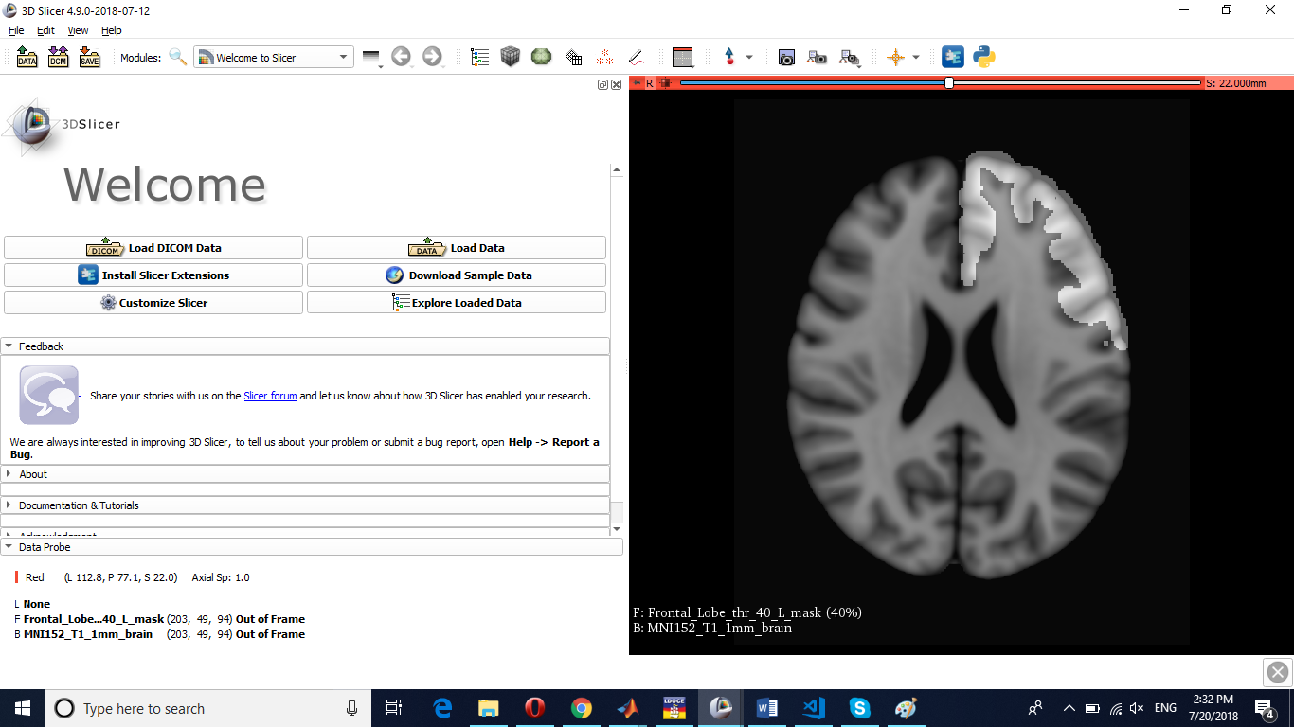
Task: Toggle the crosshair display icon
Action: point(895,58)
